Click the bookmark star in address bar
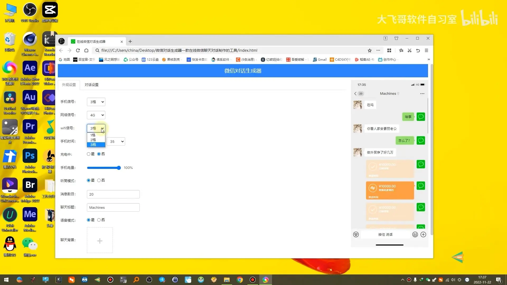Screen dimensions: 507x285 (370, 50)
